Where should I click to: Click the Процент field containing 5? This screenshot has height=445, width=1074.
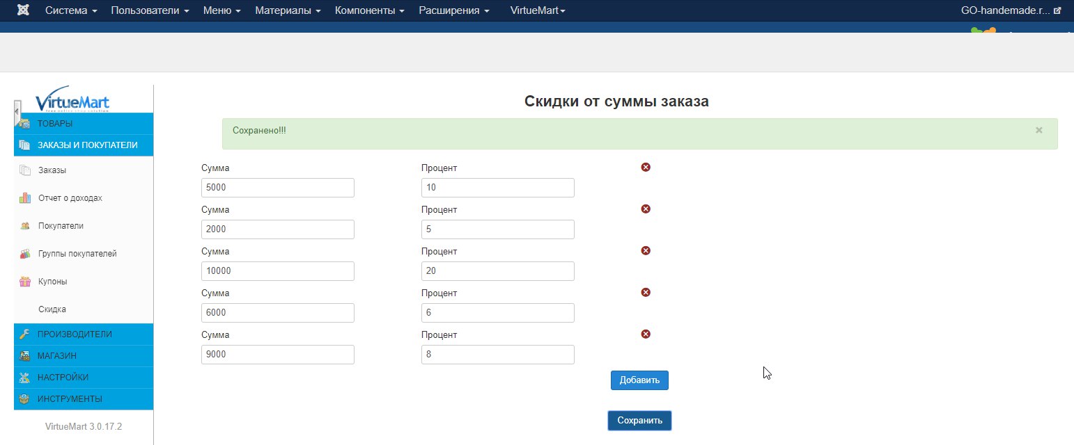click(x=498, y=229)
